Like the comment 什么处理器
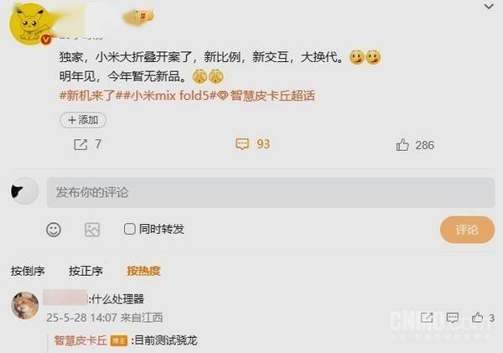Image resolution: width=503 pixels, height=353 pixels. [x=477, y=318]
